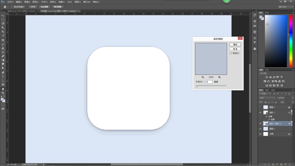Select the Gradient tool
The width and height of the screenshot is (295, 166).
pos(3,60)
